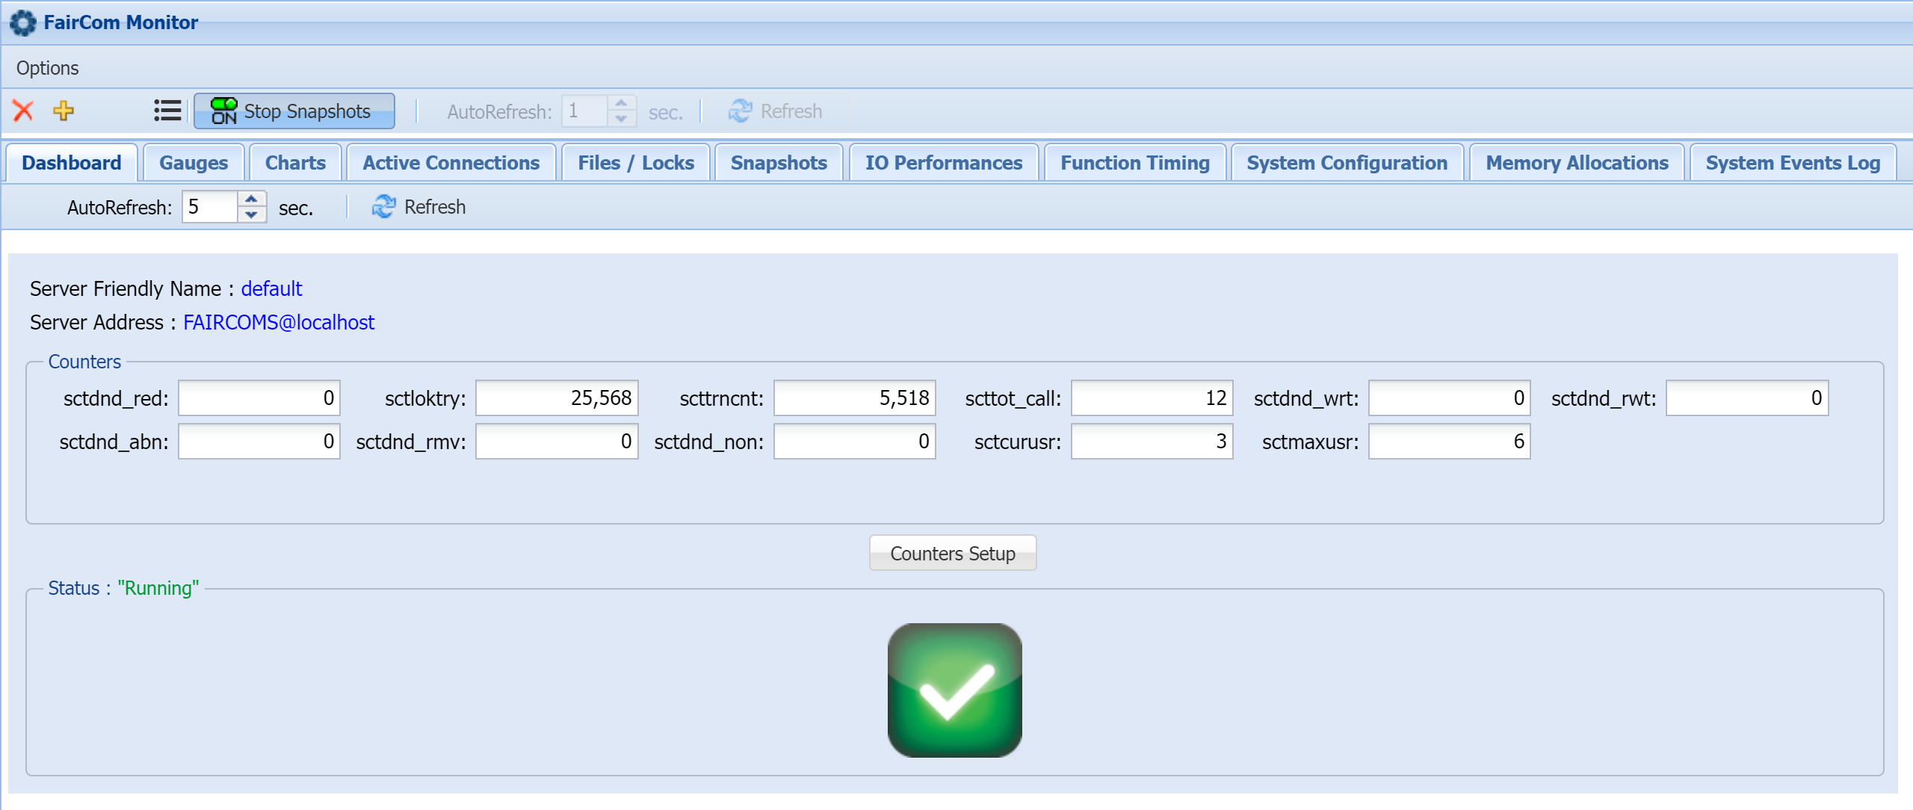Click the FairCom Monitor gear logo
The width and height of the screenshot is (1913, 810).
pyautogui.click(x=22, y=22)
